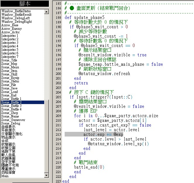
Task: Select the Scene_Battle 2 script
Action: click(23, 102)
